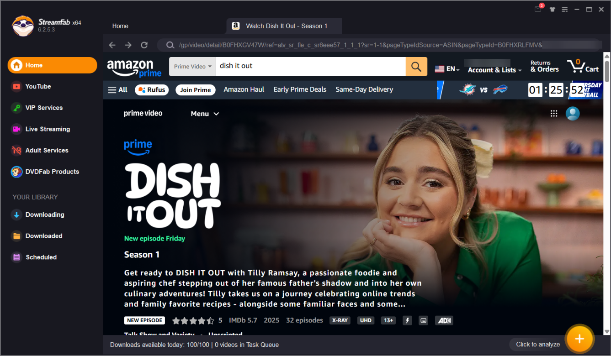Click the Downloading arrow icon

[16, 215]
